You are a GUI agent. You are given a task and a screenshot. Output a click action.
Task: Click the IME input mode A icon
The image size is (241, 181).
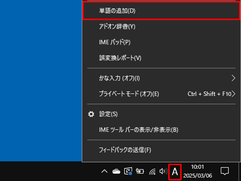[x=175, y=172]
